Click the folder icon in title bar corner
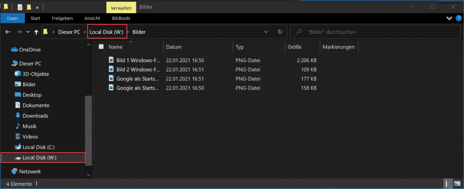Image resolution: width=464 pixels, height=189 pixels. (5, 6)
